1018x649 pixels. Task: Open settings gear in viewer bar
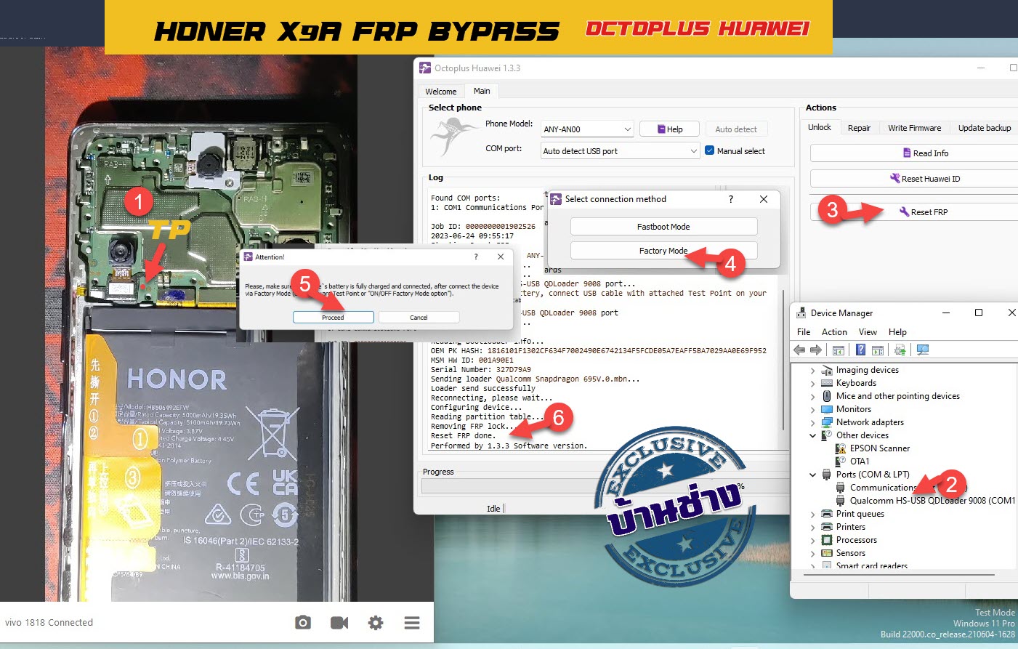(376, 623)
